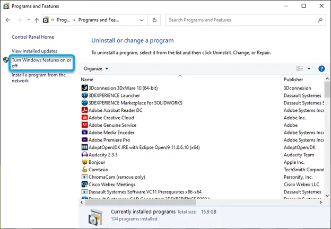Viewport: 331px width, 229px height.
Task: Select Camtasia program name
Action: 98,170
